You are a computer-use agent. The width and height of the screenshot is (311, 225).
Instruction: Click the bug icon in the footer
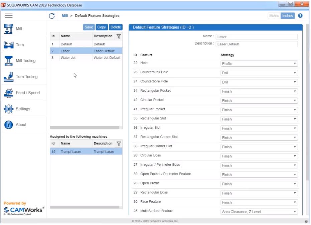[x=307, y=222]
